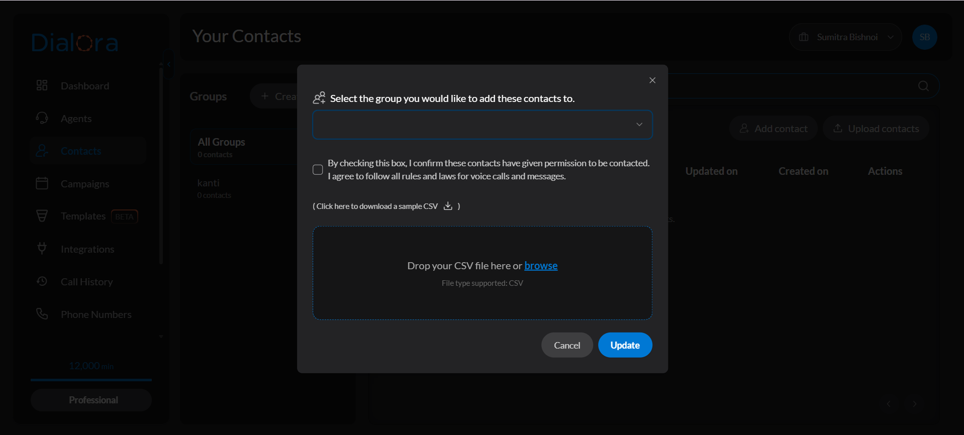Image resolution: width=964 pixels, height=435 pixels.
Task: Click the Dashboard grid icon
Action: [42, 85]
